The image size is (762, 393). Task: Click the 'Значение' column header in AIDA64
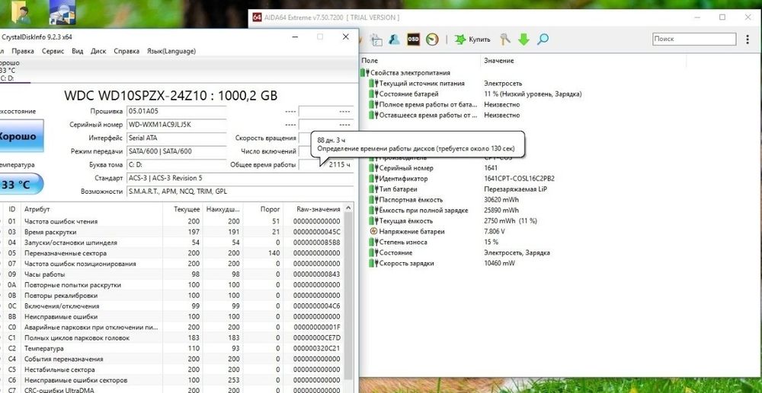(x=583, y=61)
